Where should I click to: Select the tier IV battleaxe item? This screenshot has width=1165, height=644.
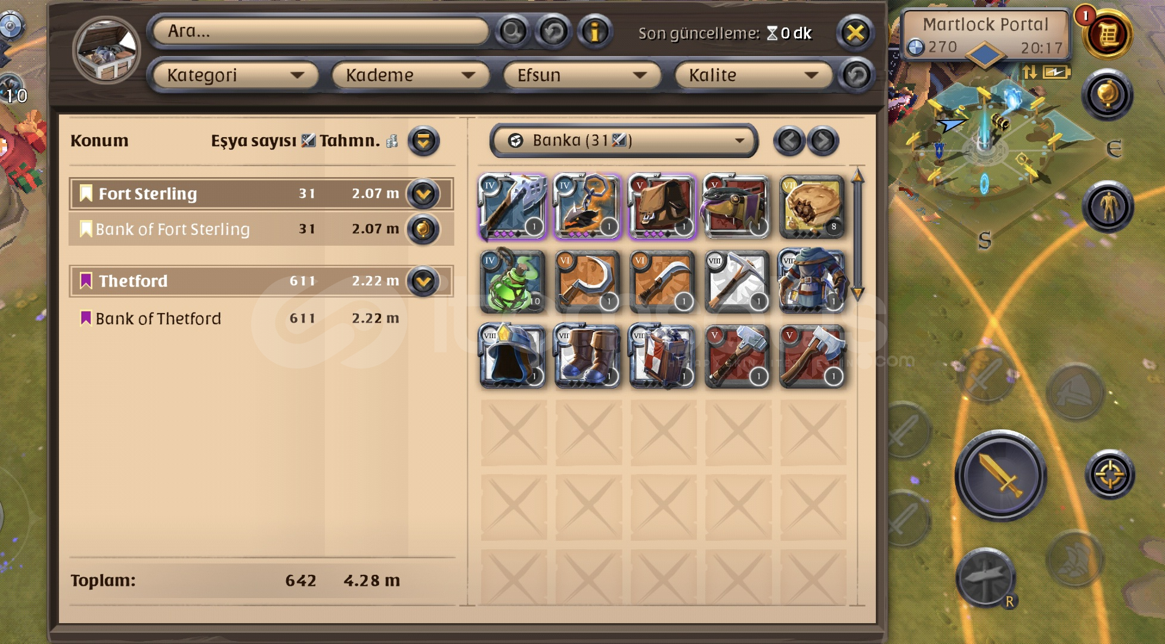click(513, 207)
